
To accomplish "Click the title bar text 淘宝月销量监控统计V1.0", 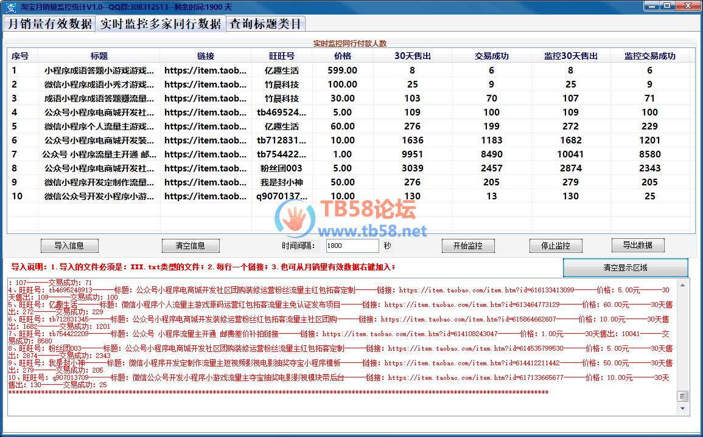I will (62, 7).
